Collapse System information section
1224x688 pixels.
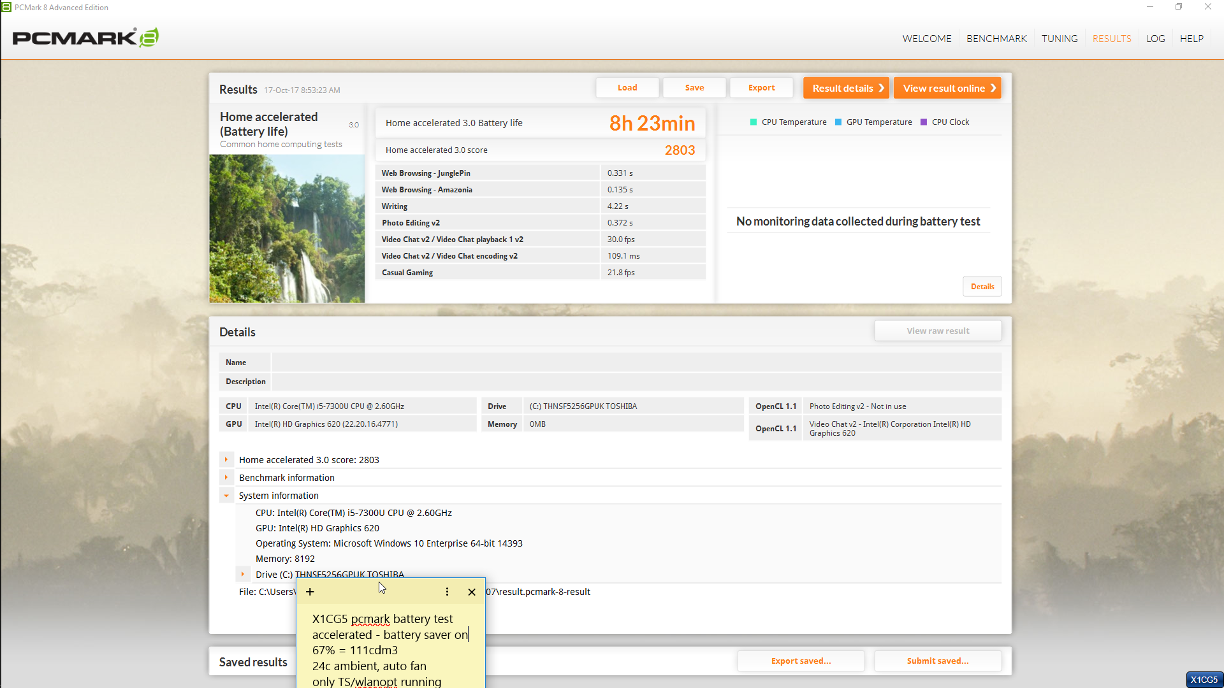pos(226,495)
